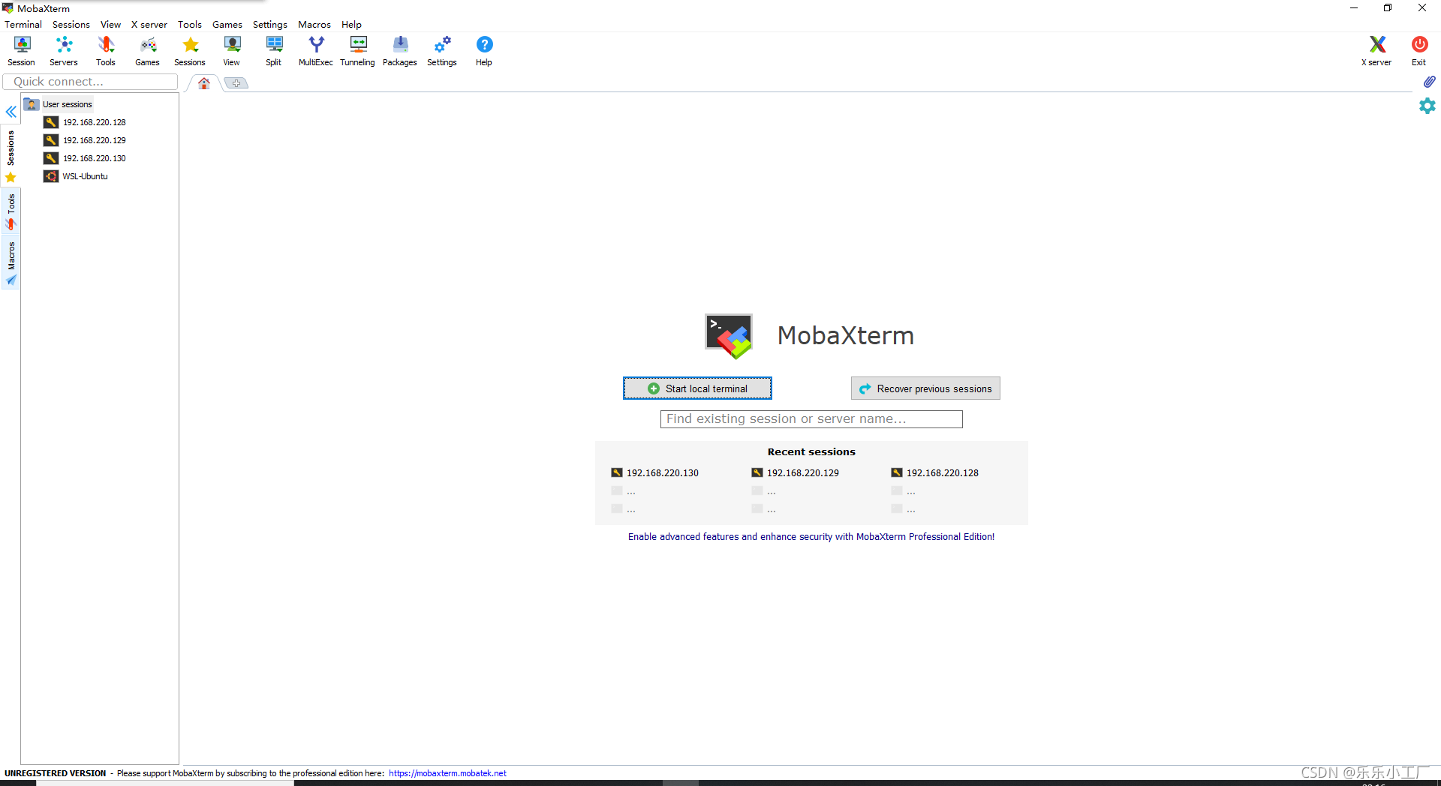This screenshot has width=1441, height=786.
Task: Open recent session 192.168.220.130
Action: coord(655,472)
